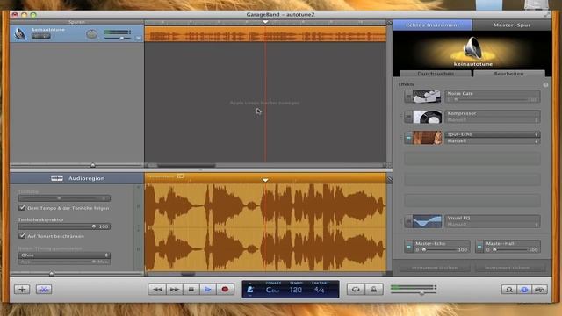
Task: Click the Spuren column header
Action: 76,22
